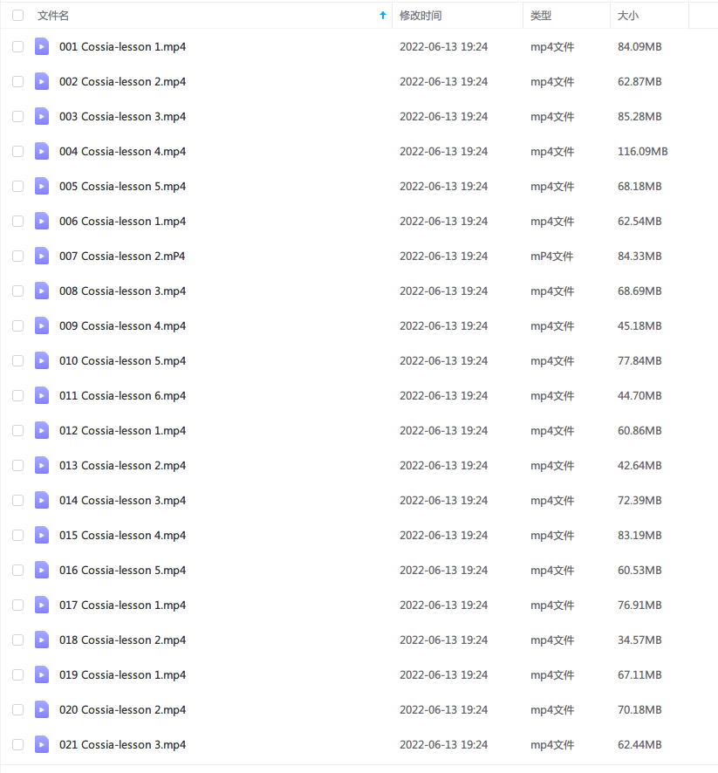Check the checkbox for 002 Cossia-lesson 2.mp4
Image resolution: width=718 pixels, height=773 pixels.
click(x=17, y=81)
